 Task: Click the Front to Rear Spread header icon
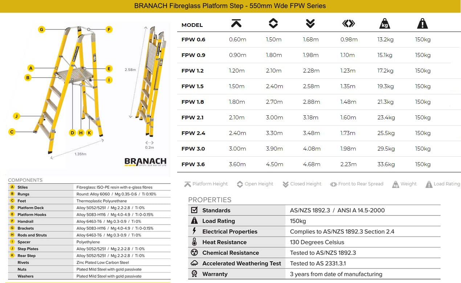348,24
